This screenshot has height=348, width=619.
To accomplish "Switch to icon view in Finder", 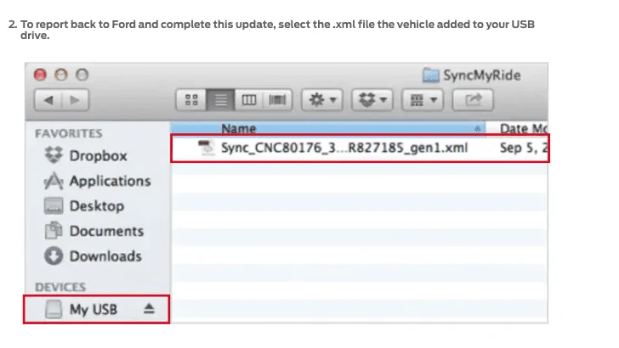I will [x=191, y=99].
